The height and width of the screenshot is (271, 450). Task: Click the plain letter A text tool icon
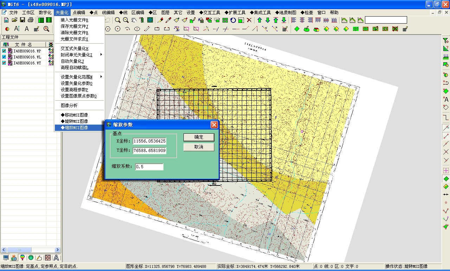(26, 29)
